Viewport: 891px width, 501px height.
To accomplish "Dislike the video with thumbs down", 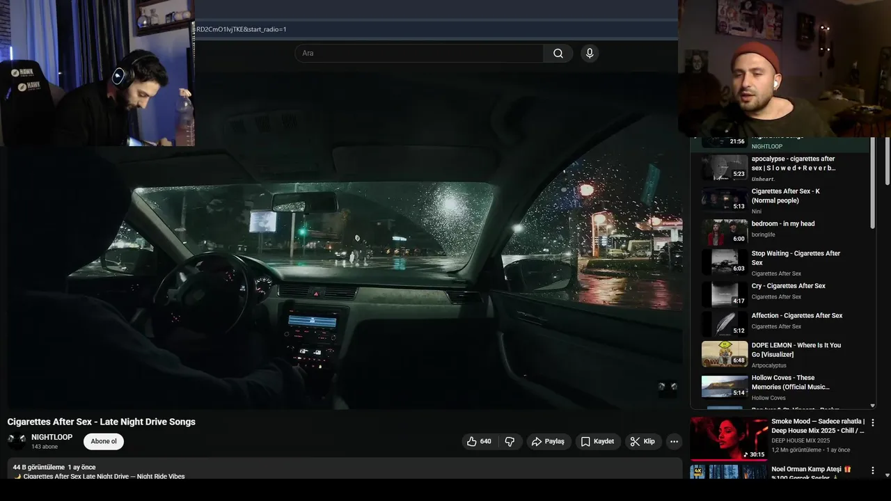I will 510,441.
